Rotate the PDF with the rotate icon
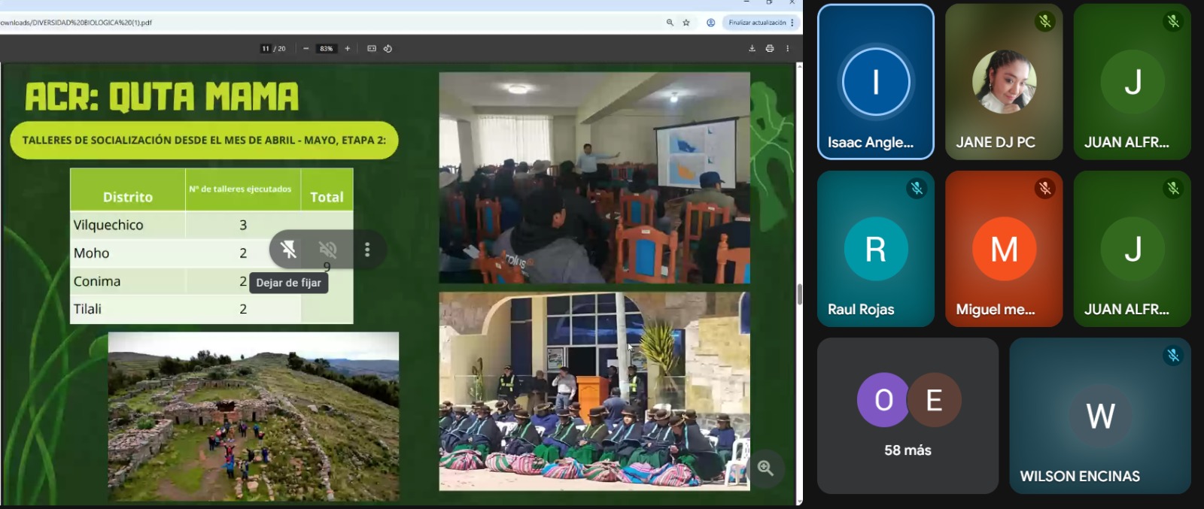The height and width of the screenshot is (509, 1204). tap(388, 48)
